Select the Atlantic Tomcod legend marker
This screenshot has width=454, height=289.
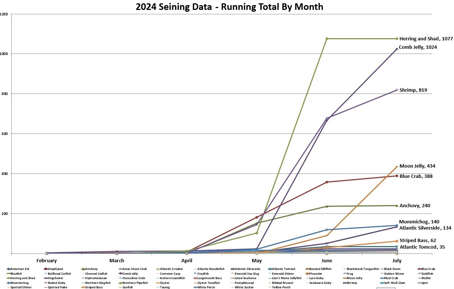[x=270, y=269]
